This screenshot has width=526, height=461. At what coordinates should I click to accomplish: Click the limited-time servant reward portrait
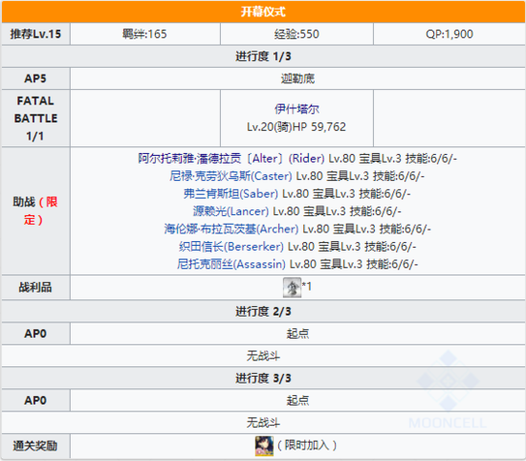tap(264, 446)
